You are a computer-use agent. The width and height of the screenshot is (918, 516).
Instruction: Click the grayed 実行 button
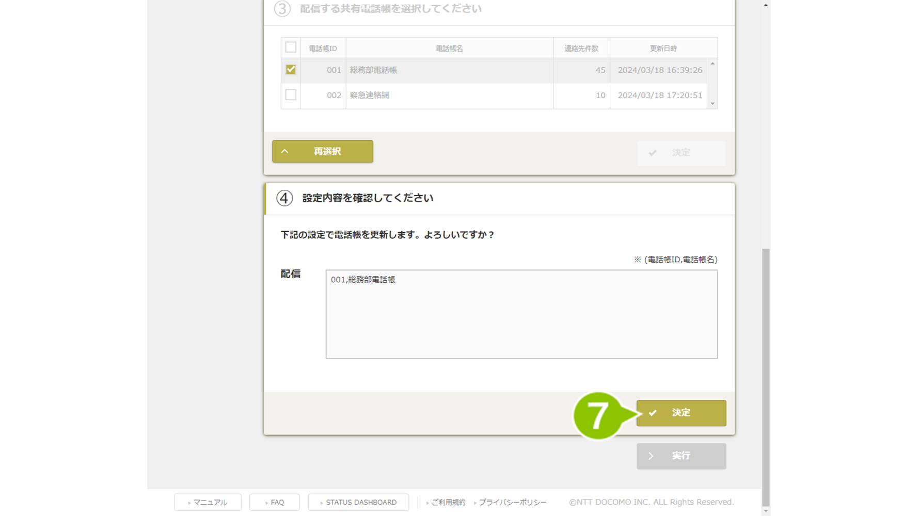680,456
